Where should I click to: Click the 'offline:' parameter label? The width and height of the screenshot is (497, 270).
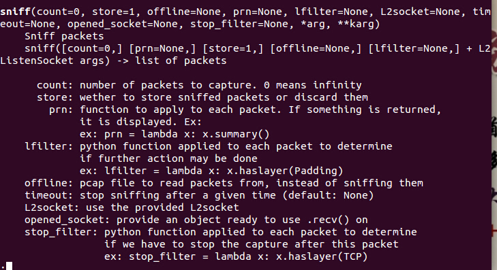pyautogui.click(x=49, y=183)
